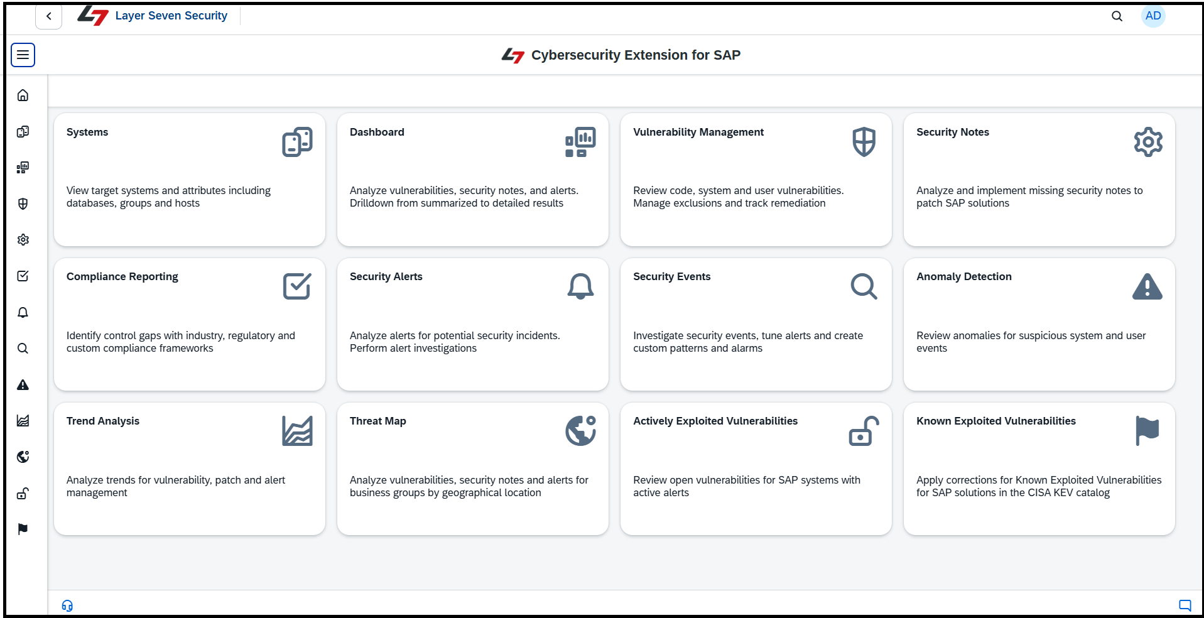Open Threat Map globe sidebar icon
The image size is (1204, 618).
23,457
